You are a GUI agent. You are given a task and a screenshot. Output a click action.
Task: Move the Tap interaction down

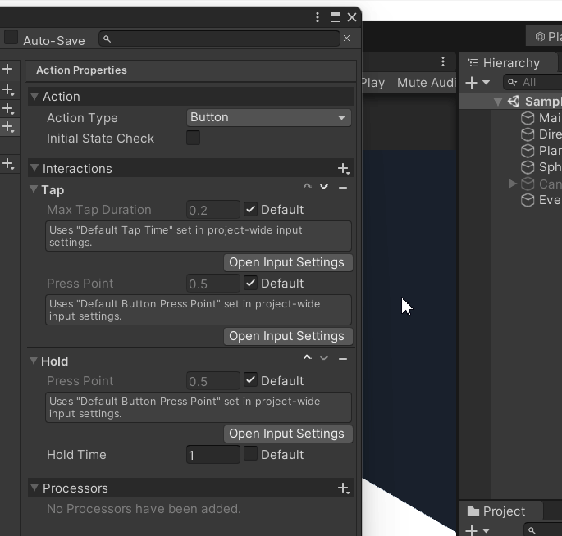point(323,187)
